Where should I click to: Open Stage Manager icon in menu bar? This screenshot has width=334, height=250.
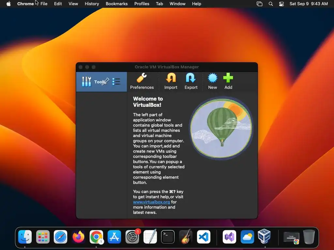point(259,4)
